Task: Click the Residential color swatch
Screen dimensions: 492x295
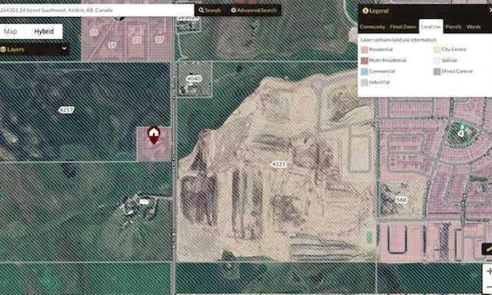Action: tap(364, 50)
